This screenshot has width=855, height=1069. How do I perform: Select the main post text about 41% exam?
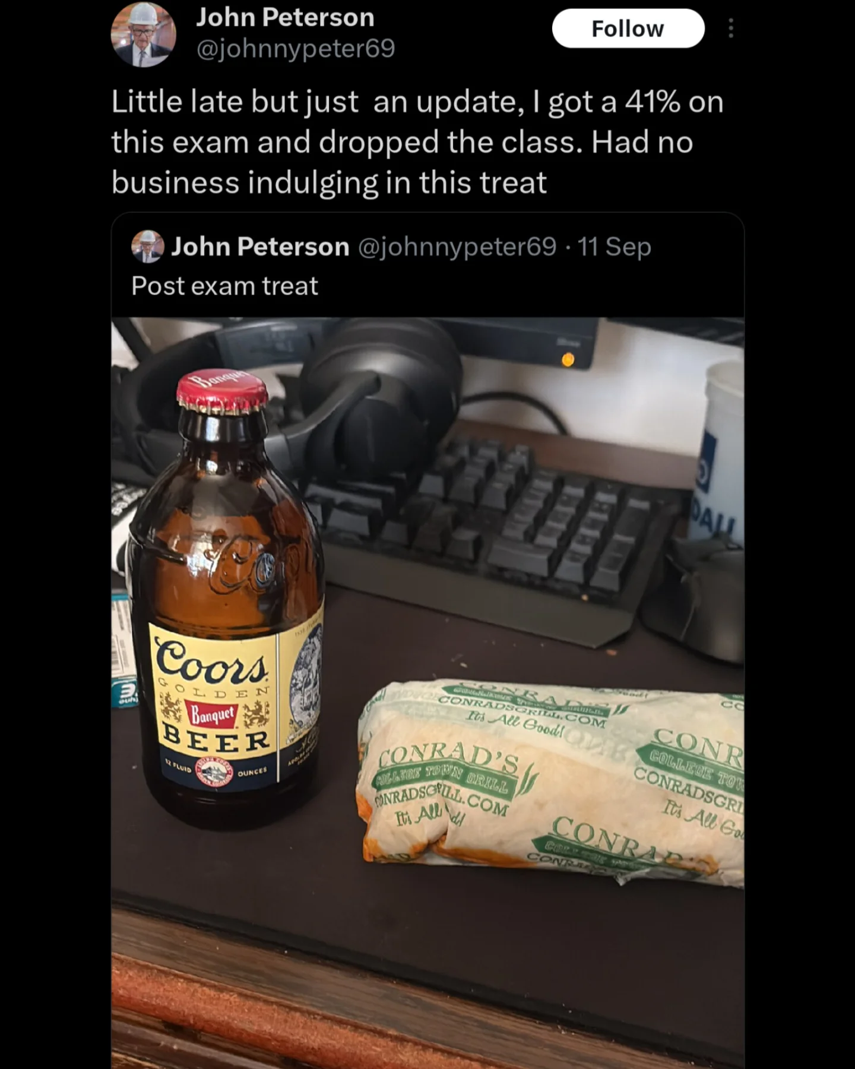(x=417, y=142)
